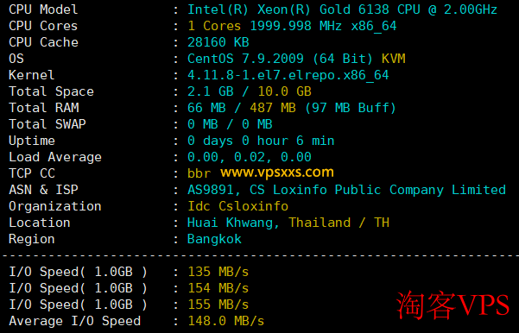Select the I/O Speed result 154 MB/s
The height and width of the screenshot is (333, 519).
point(218,288)
